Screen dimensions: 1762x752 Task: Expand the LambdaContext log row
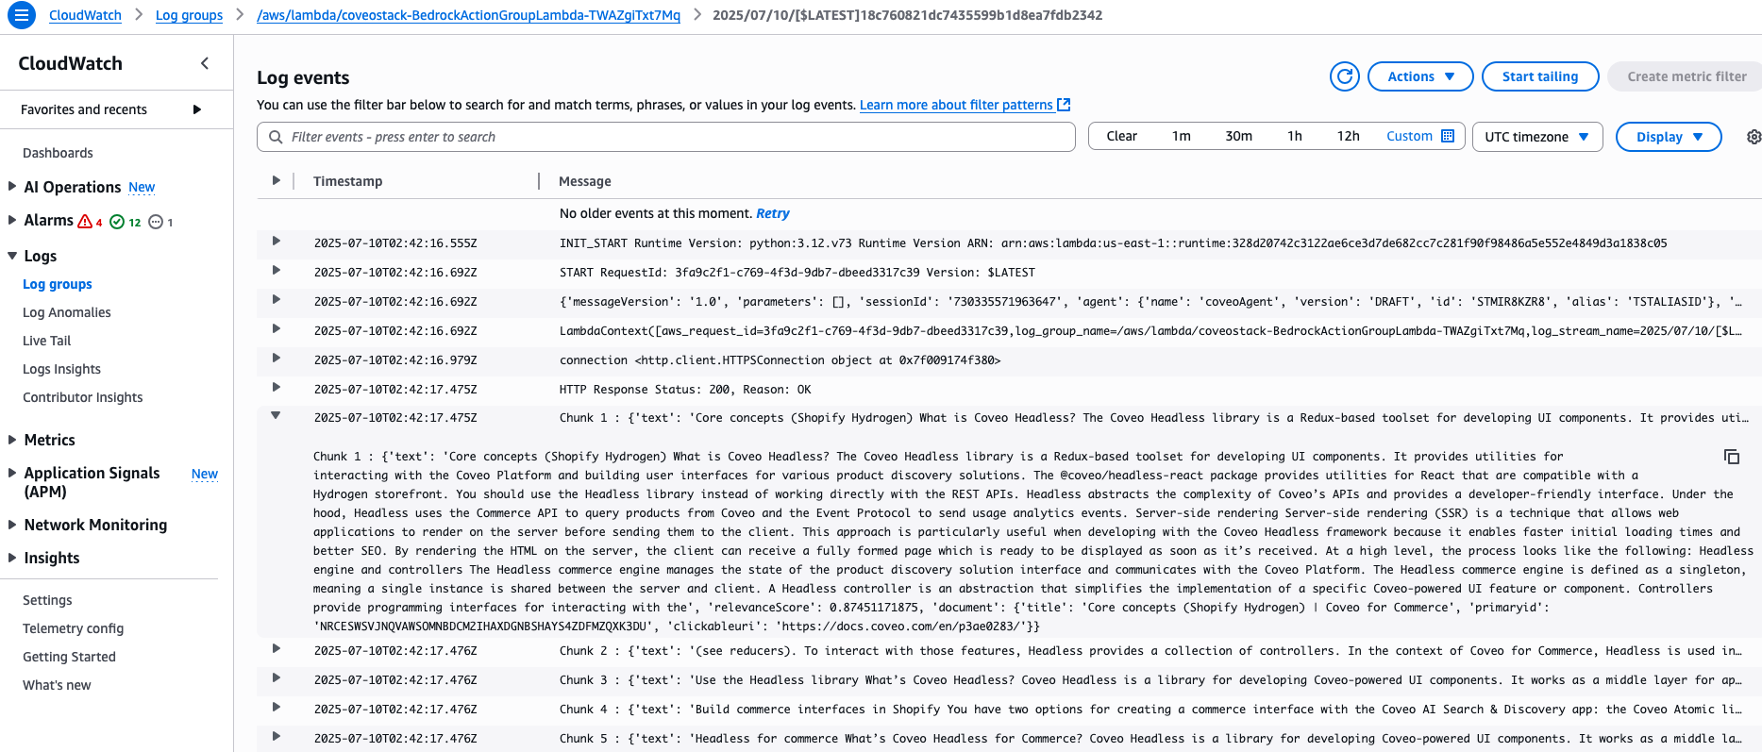pyautogui.click(x=276, y=328)
